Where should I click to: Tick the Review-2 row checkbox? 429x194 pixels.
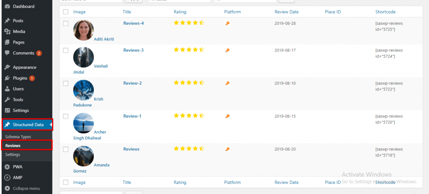click(66, 83)
